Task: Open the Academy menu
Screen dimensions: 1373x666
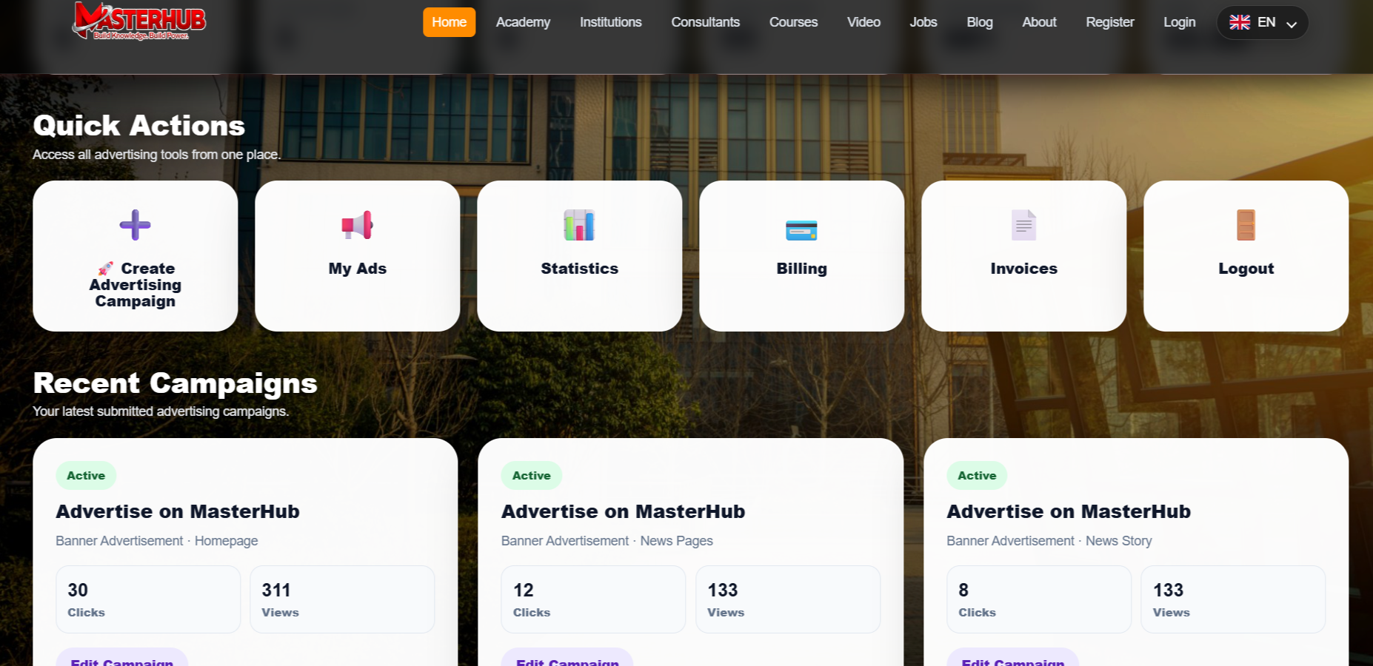Action: point(523,22)
